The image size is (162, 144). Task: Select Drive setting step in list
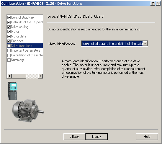[20, 27]
